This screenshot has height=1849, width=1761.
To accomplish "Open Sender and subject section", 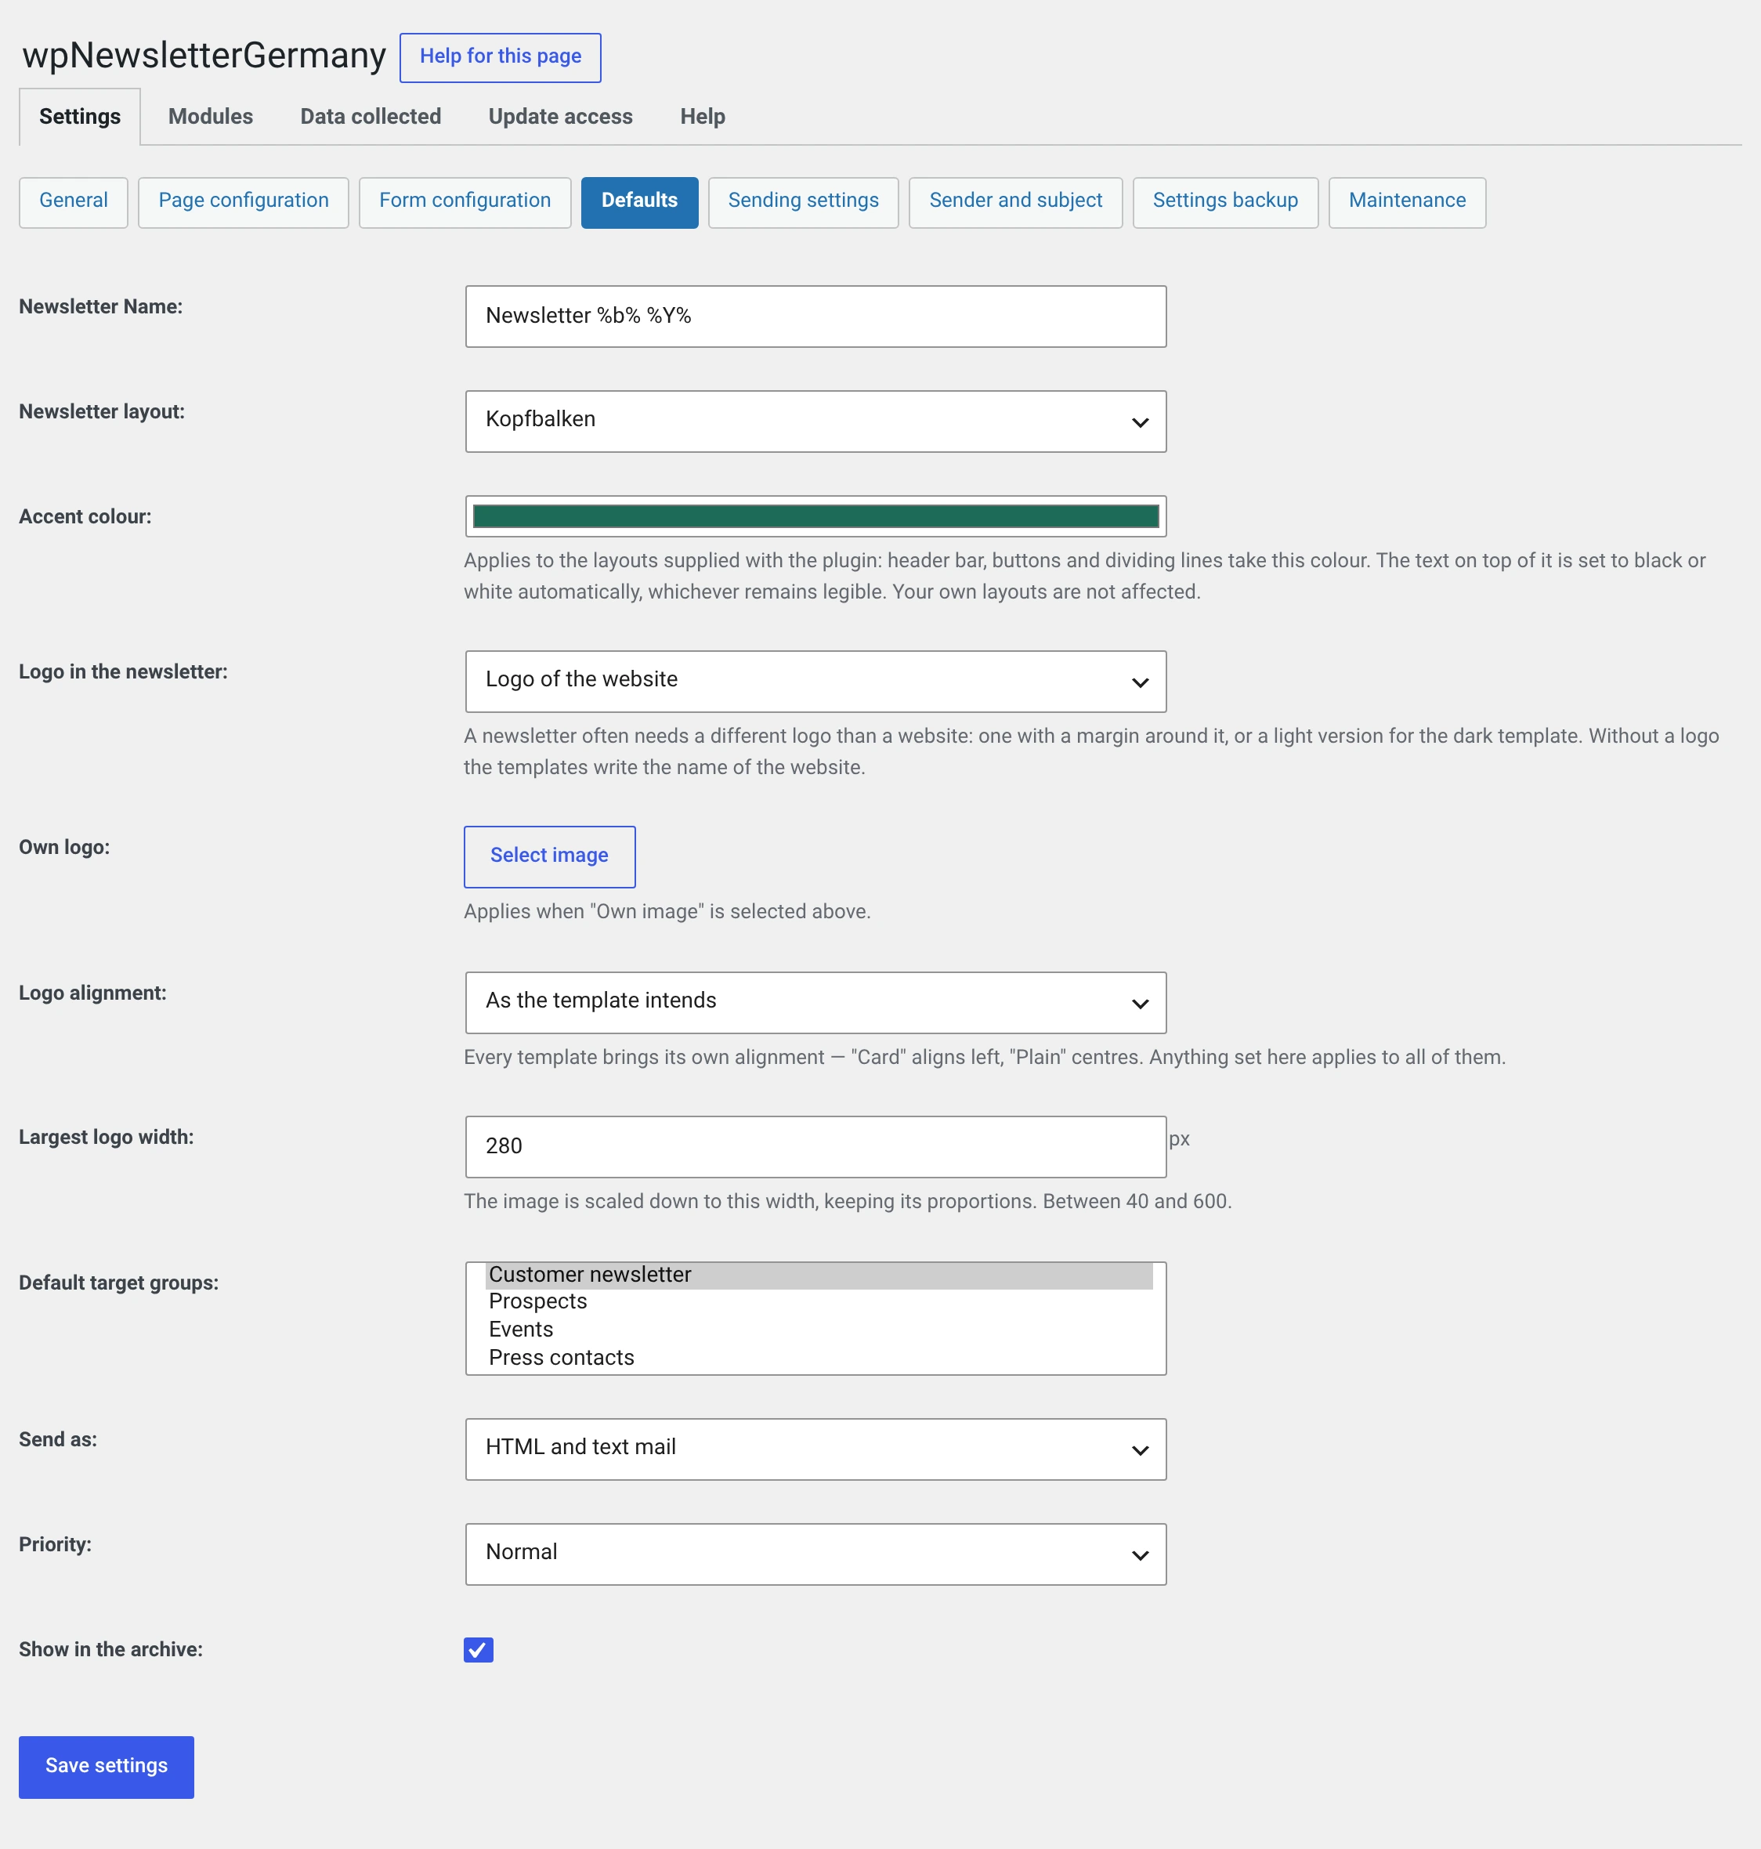I will (x=1014, y=202).
